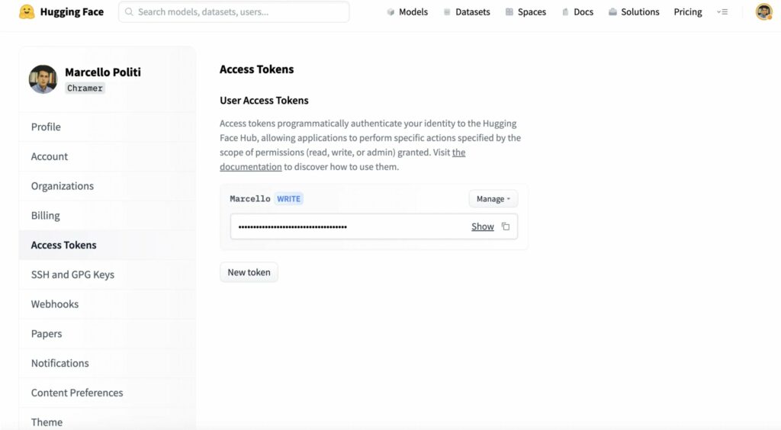Click the search models, datasets, users field

233,12
